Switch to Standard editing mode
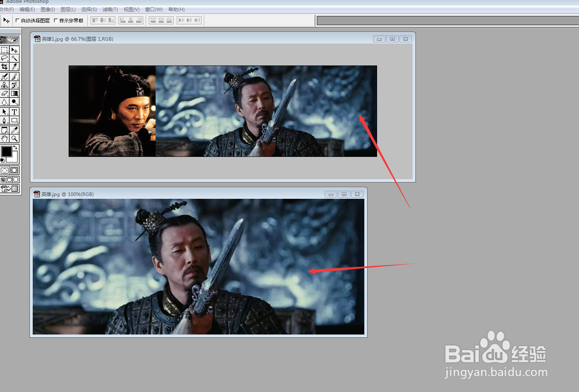 click(x=4, y=170)
